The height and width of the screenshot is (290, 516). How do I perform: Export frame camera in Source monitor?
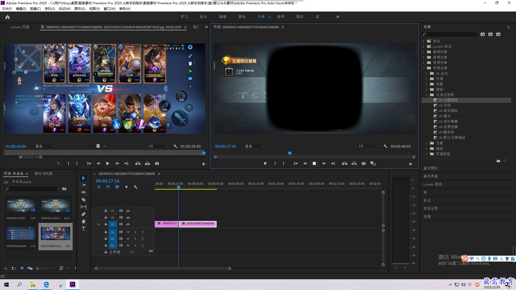[157, 164]
